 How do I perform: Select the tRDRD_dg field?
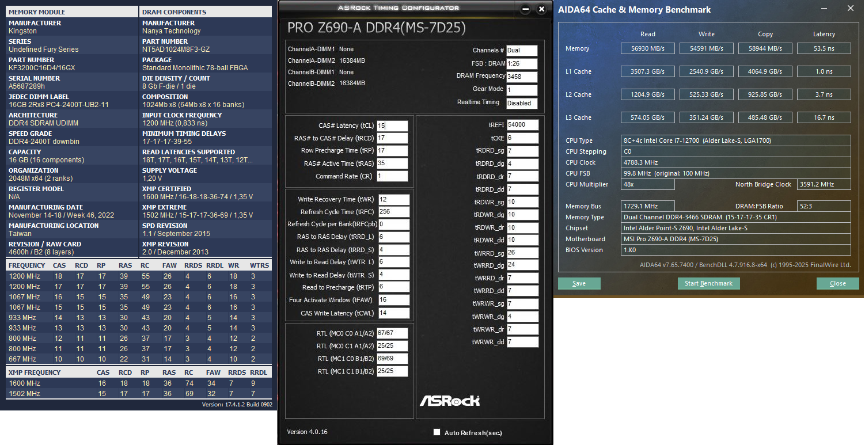523,164
